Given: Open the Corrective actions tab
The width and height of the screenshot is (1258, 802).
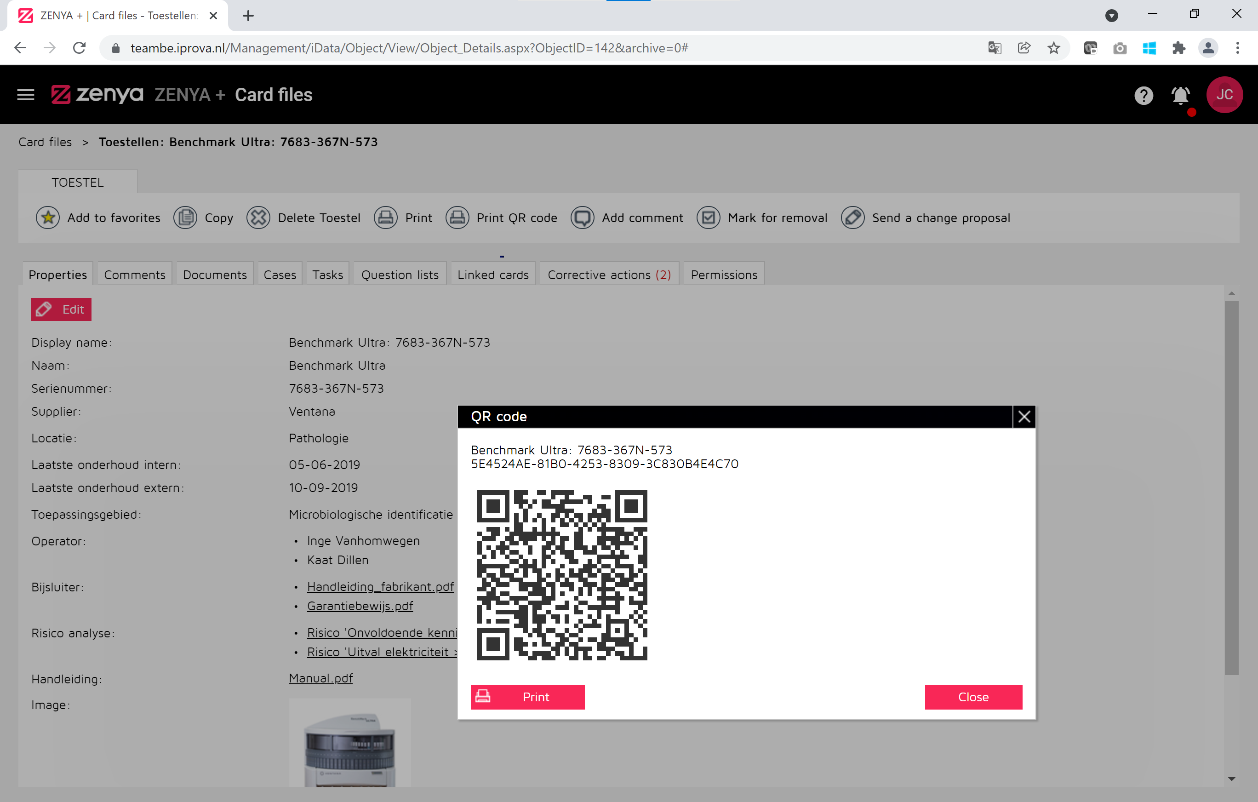Looking at the screenshot, I should pos(609,274).
